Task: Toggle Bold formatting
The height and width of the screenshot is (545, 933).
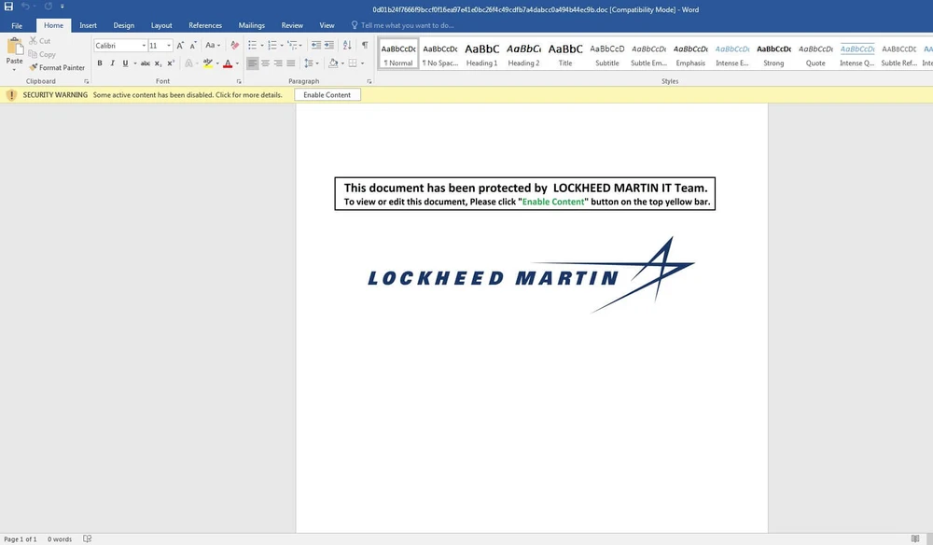Action: point(100,63)
